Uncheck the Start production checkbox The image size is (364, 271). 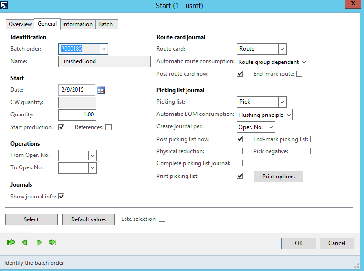tap(61, 127)
